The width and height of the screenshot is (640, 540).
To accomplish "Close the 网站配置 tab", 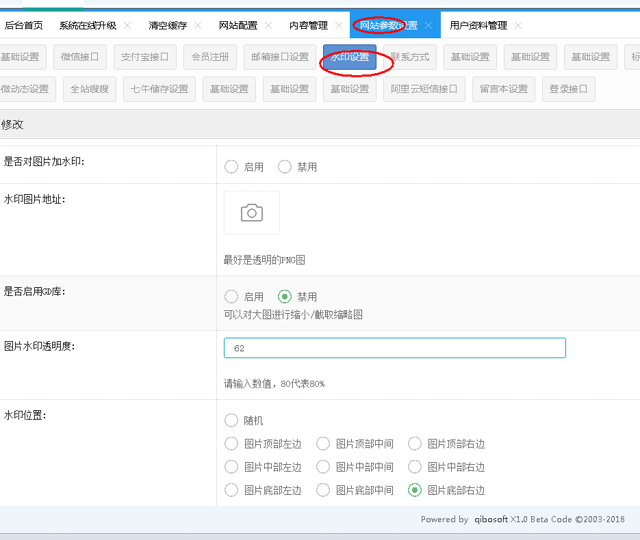I will coord(268,25).
